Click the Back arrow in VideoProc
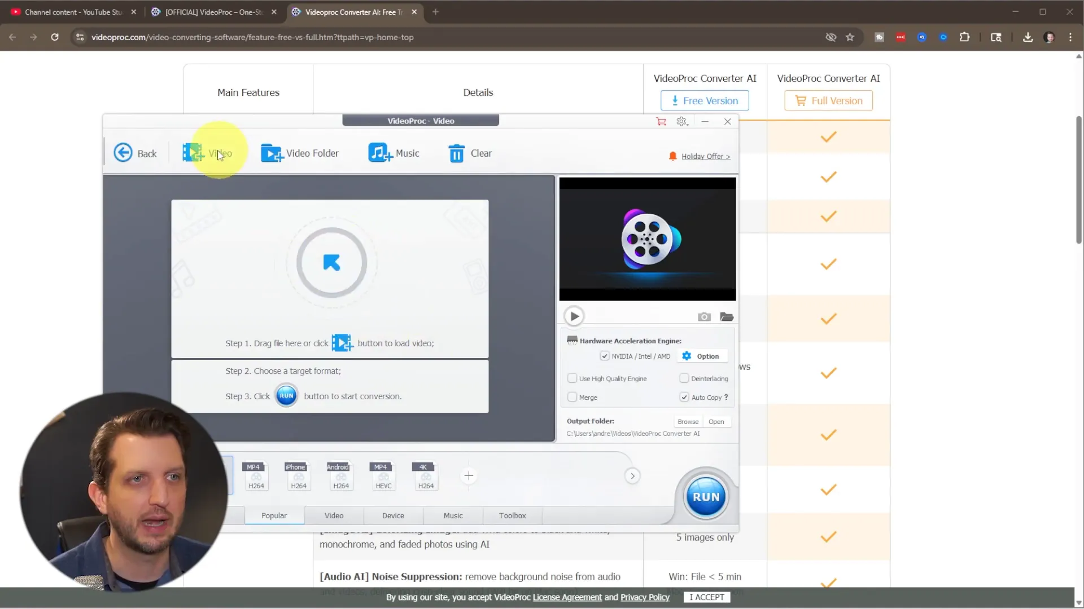The width and height of the screenshot is (1084, 609). click(x=135, y=153)
